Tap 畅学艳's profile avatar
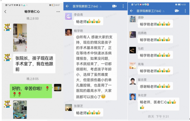190x121 pixels. pyautogui.click(x=69, y=32)
